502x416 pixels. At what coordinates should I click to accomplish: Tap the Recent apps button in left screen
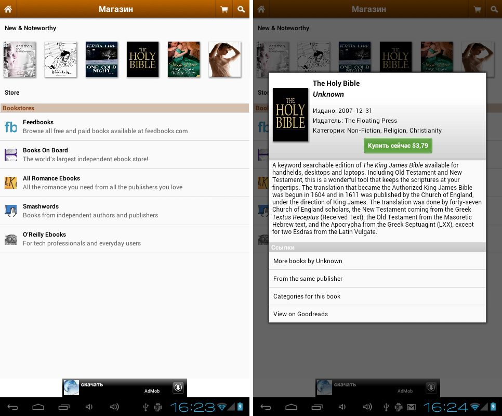coord(64,407)
